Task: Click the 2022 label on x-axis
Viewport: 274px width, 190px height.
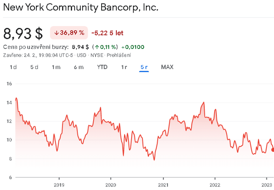Action: point(215,185)
